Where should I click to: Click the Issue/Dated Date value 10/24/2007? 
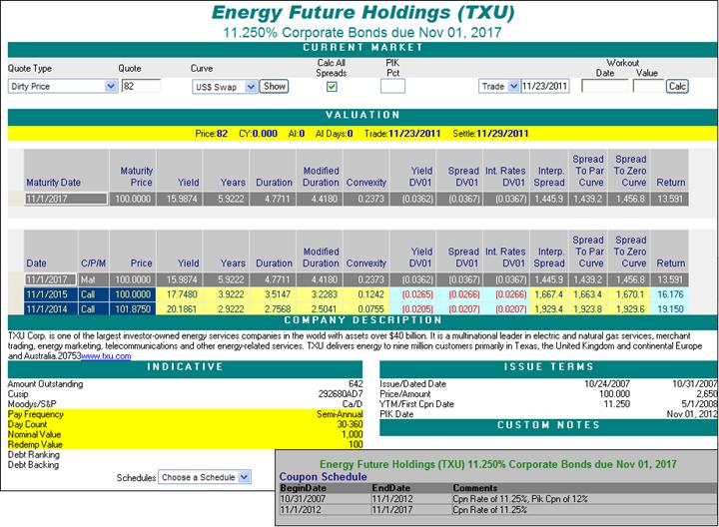(x=607, y=383)
